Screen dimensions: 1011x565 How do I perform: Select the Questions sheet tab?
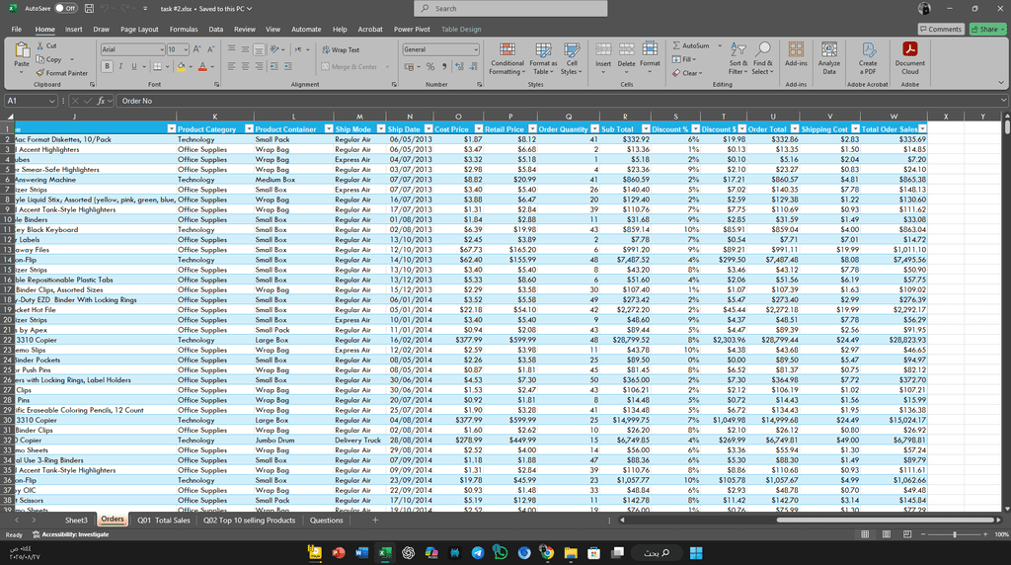pos(326,520)
